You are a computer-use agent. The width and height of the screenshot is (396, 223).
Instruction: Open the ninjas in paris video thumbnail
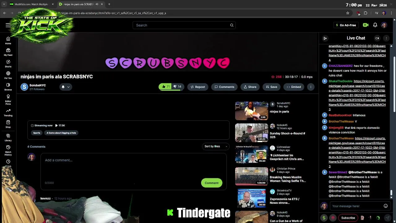[252, 111]
